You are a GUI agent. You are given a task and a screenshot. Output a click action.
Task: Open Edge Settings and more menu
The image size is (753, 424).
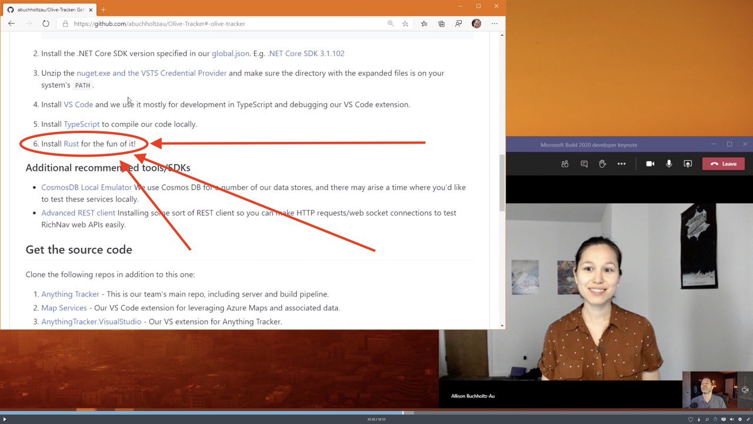[x=494, y=24]
